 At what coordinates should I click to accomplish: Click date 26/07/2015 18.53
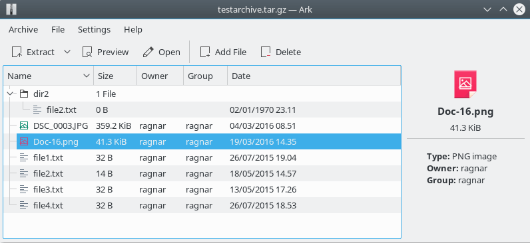coord(263,205)
